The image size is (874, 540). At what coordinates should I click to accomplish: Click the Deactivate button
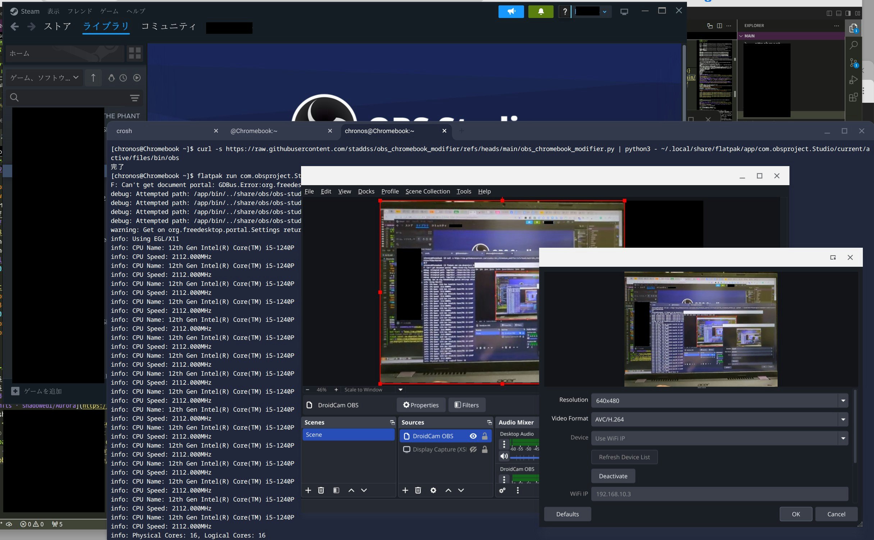pos(613,476)
